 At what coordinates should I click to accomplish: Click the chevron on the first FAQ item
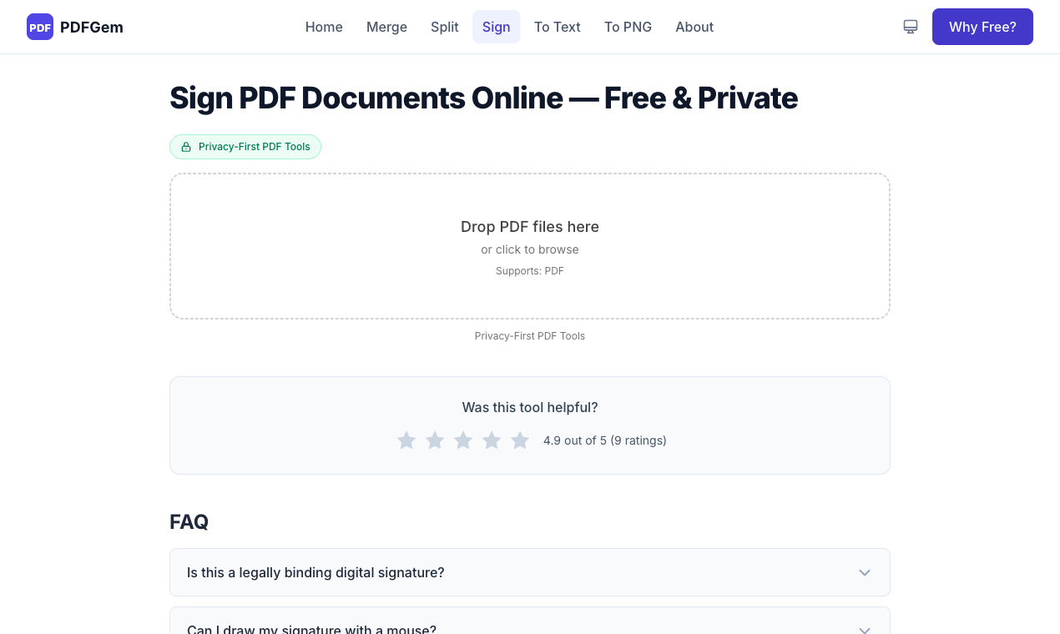coord(865,572)
